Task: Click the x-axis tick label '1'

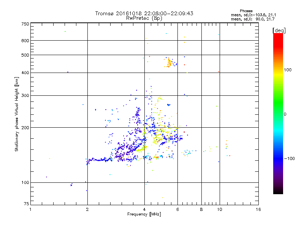Action: [30, 209]
